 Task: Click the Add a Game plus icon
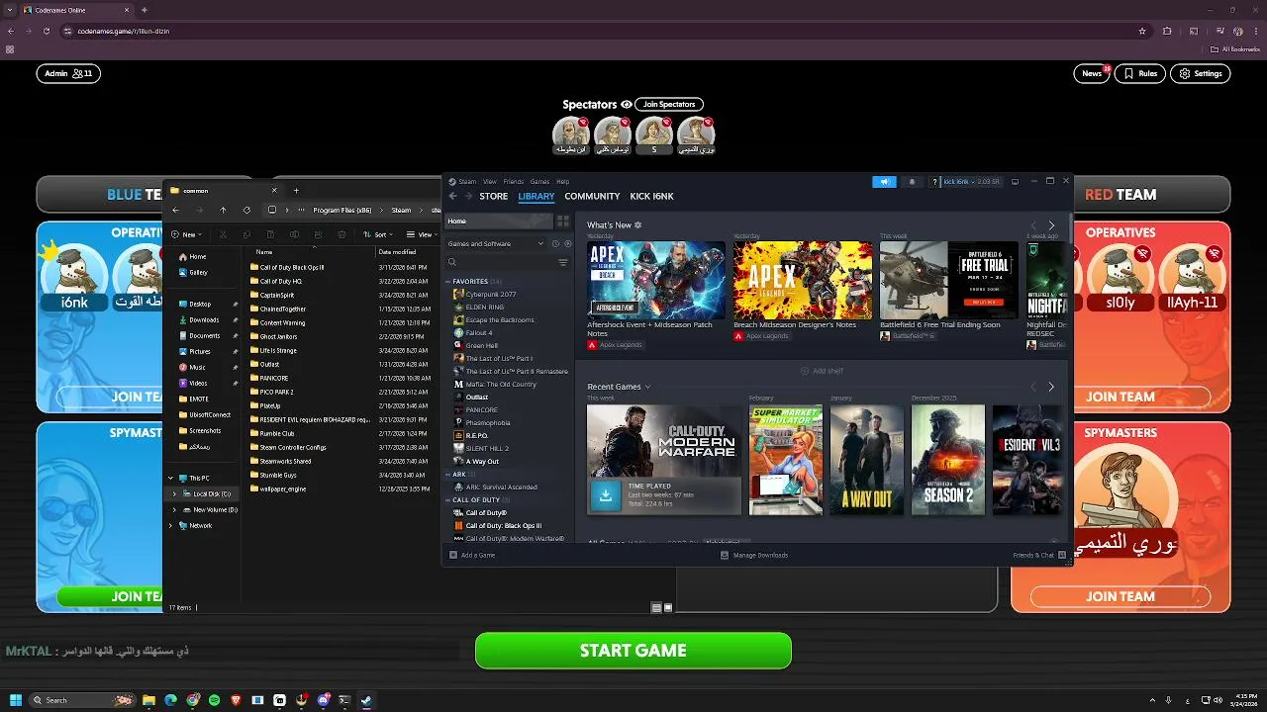click(453, 555)
